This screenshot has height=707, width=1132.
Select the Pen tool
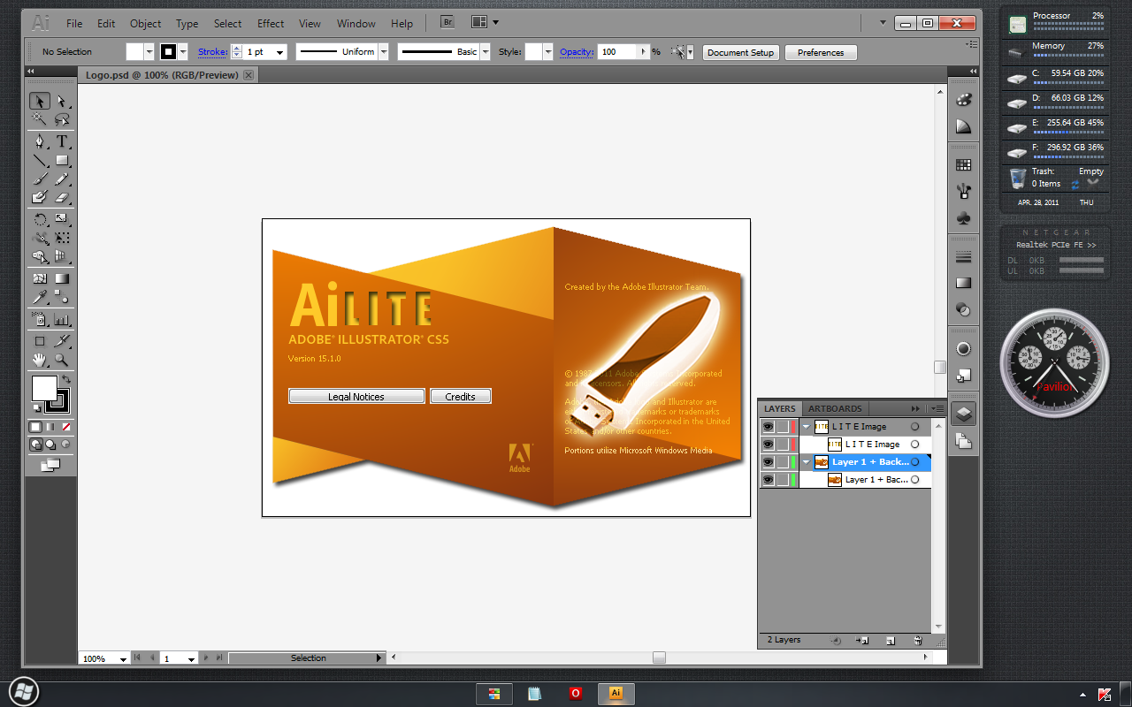pyautogui.click(x=40, y=141)
